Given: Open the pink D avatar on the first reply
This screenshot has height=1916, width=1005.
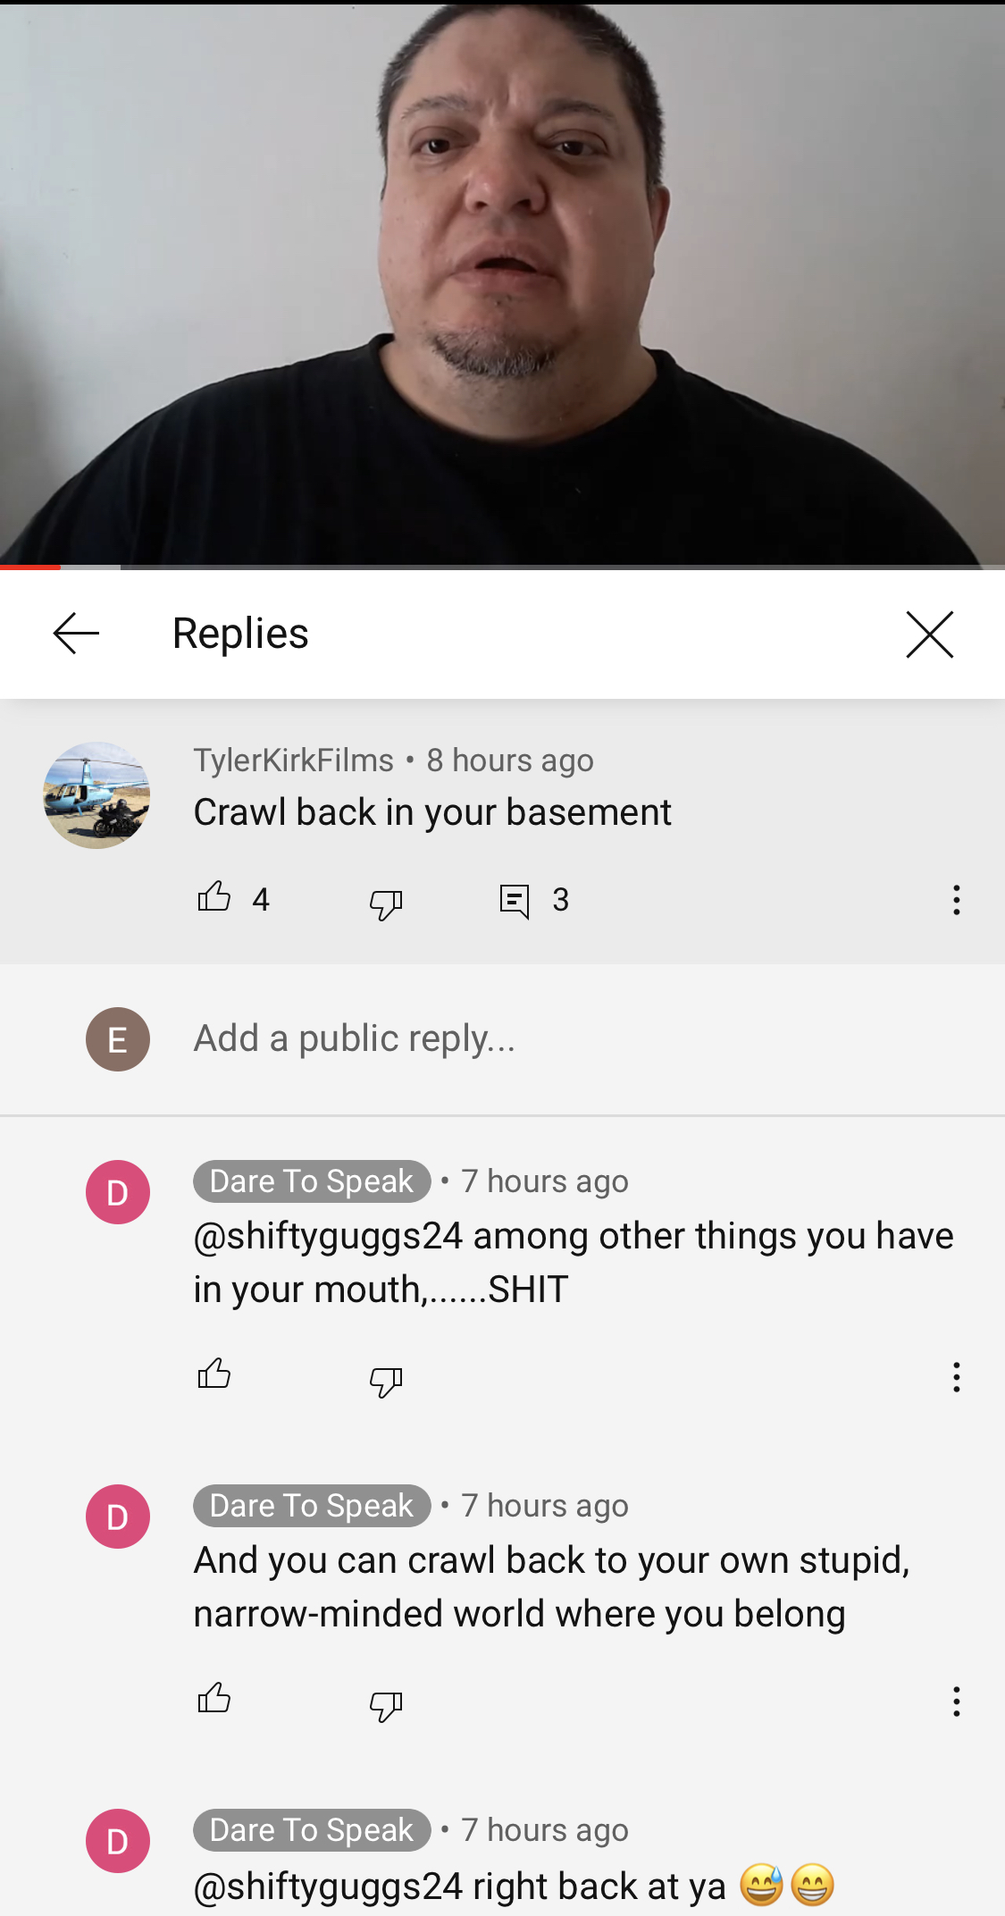Looking at the screenshot, I should 118,1192.
